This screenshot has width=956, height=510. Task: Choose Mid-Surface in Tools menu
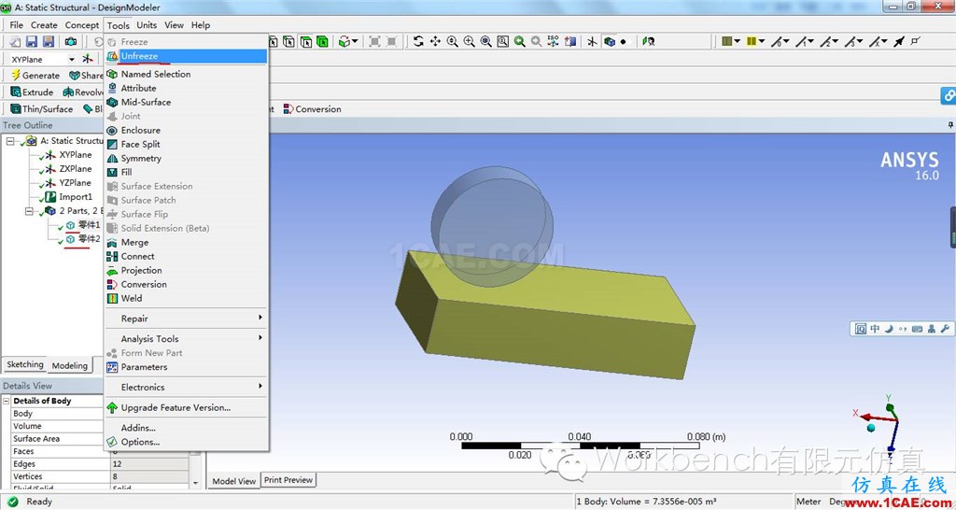tap(186, 102)
